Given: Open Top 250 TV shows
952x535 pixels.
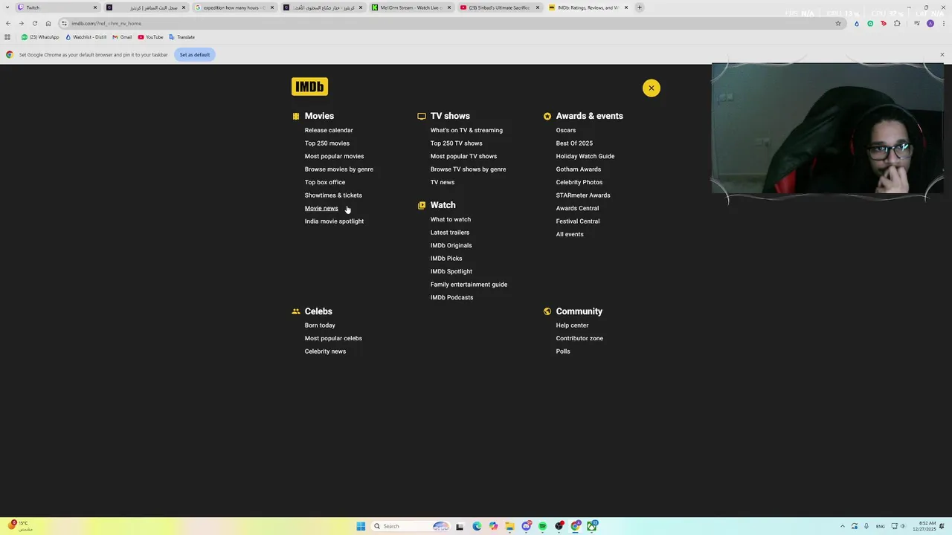Looking at the screenshot, I should (x=456, y=143).
